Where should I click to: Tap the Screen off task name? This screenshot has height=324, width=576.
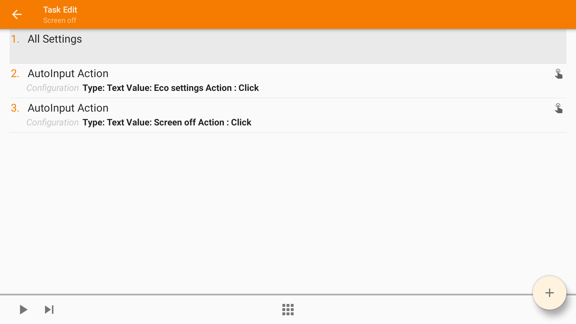(60, 20)
